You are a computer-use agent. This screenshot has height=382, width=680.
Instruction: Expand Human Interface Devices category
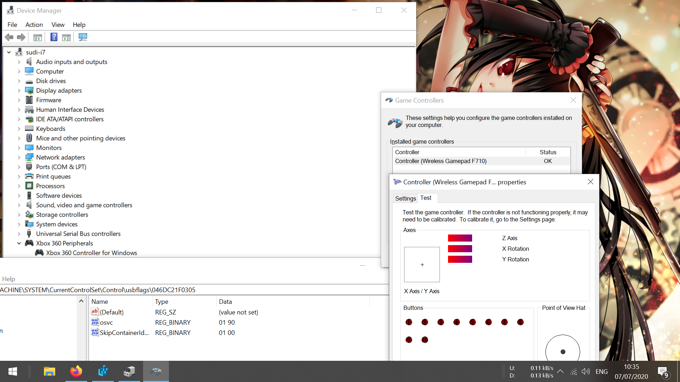click(19, 110)
